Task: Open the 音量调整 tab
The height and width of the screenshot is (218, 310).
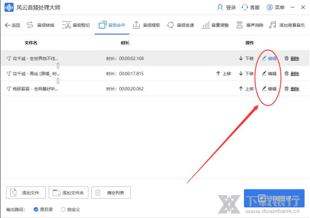Action: pos(215,25)
